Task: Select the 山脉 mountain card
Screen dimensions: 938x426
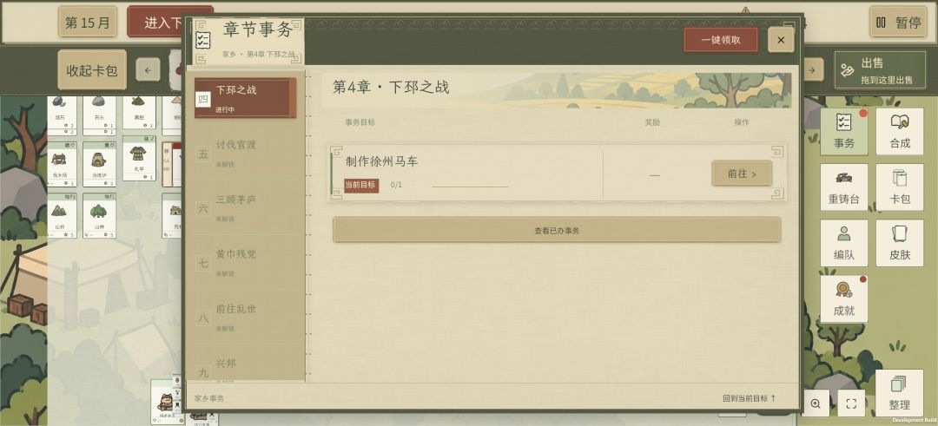Action: pos(62,215)
